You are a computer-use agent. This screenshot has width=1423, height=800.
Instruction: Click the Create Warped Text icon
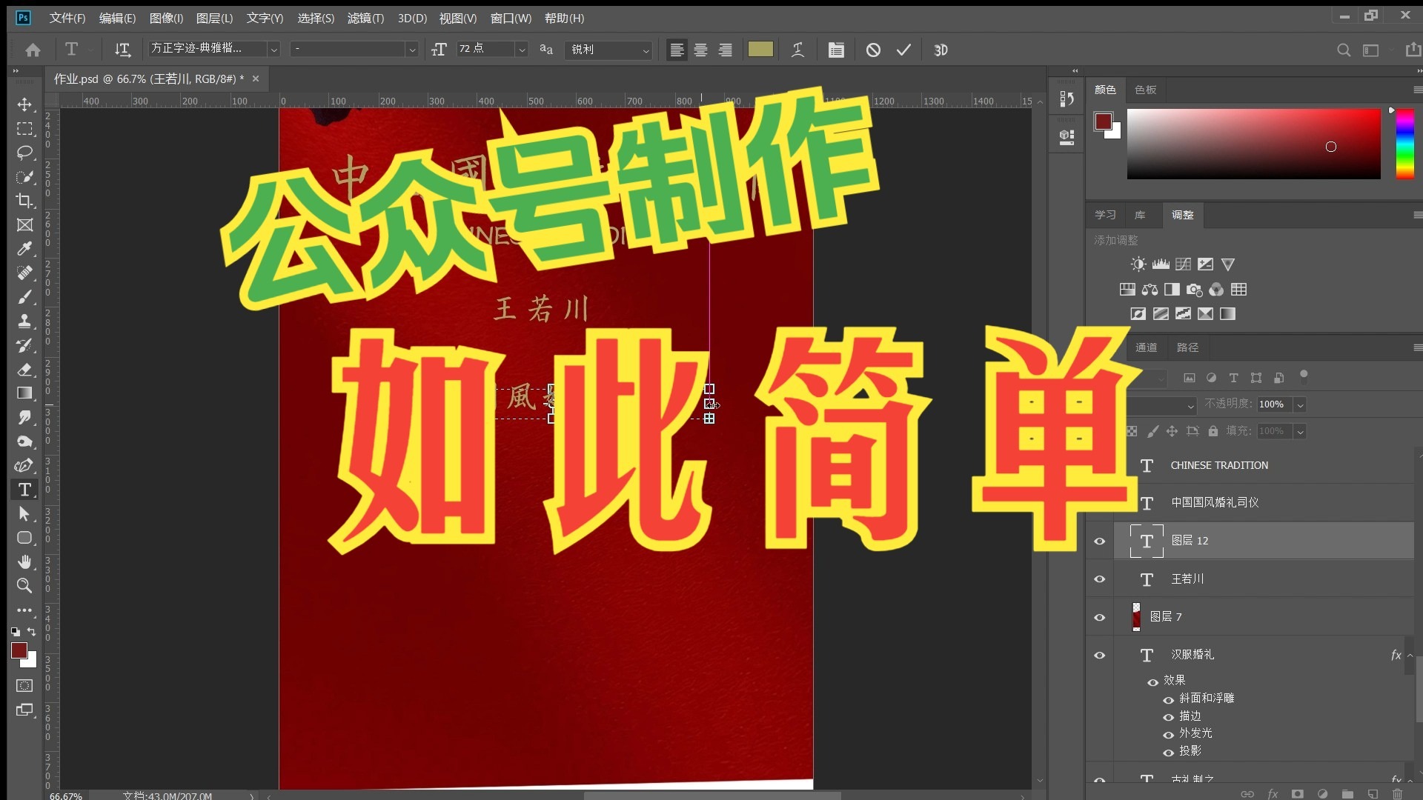pos(797,50)
